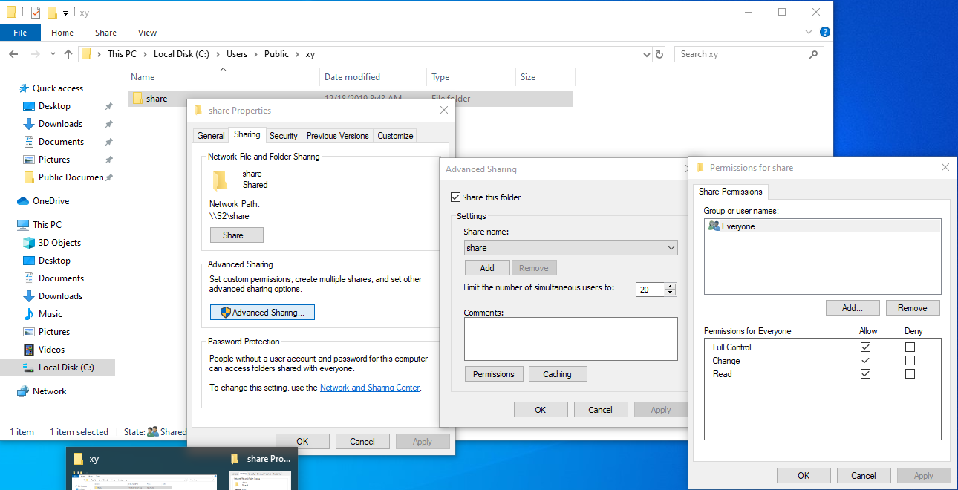Open Network in navigation pane
Image resolution: width=958 pixels, height=490 pixels.
point(49,391)
